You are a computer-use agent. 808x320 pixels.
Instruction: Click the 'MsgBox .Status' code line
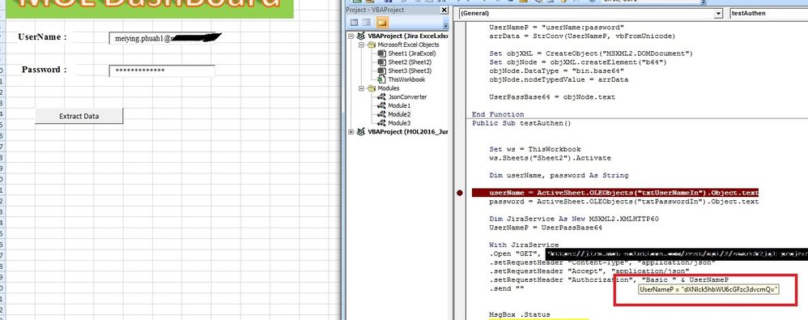tap(520, 314)
